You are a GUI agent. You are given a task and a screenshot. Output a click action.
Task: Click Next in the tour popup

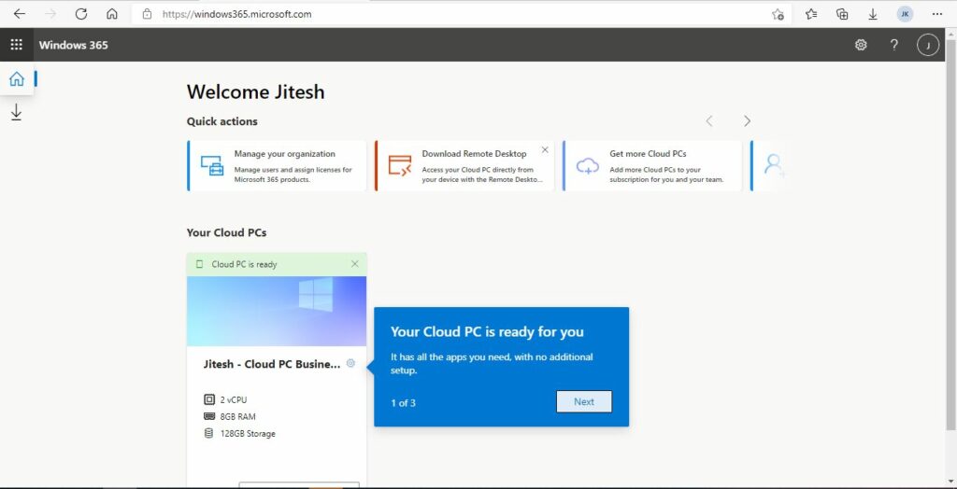click(x=583, y=401)
